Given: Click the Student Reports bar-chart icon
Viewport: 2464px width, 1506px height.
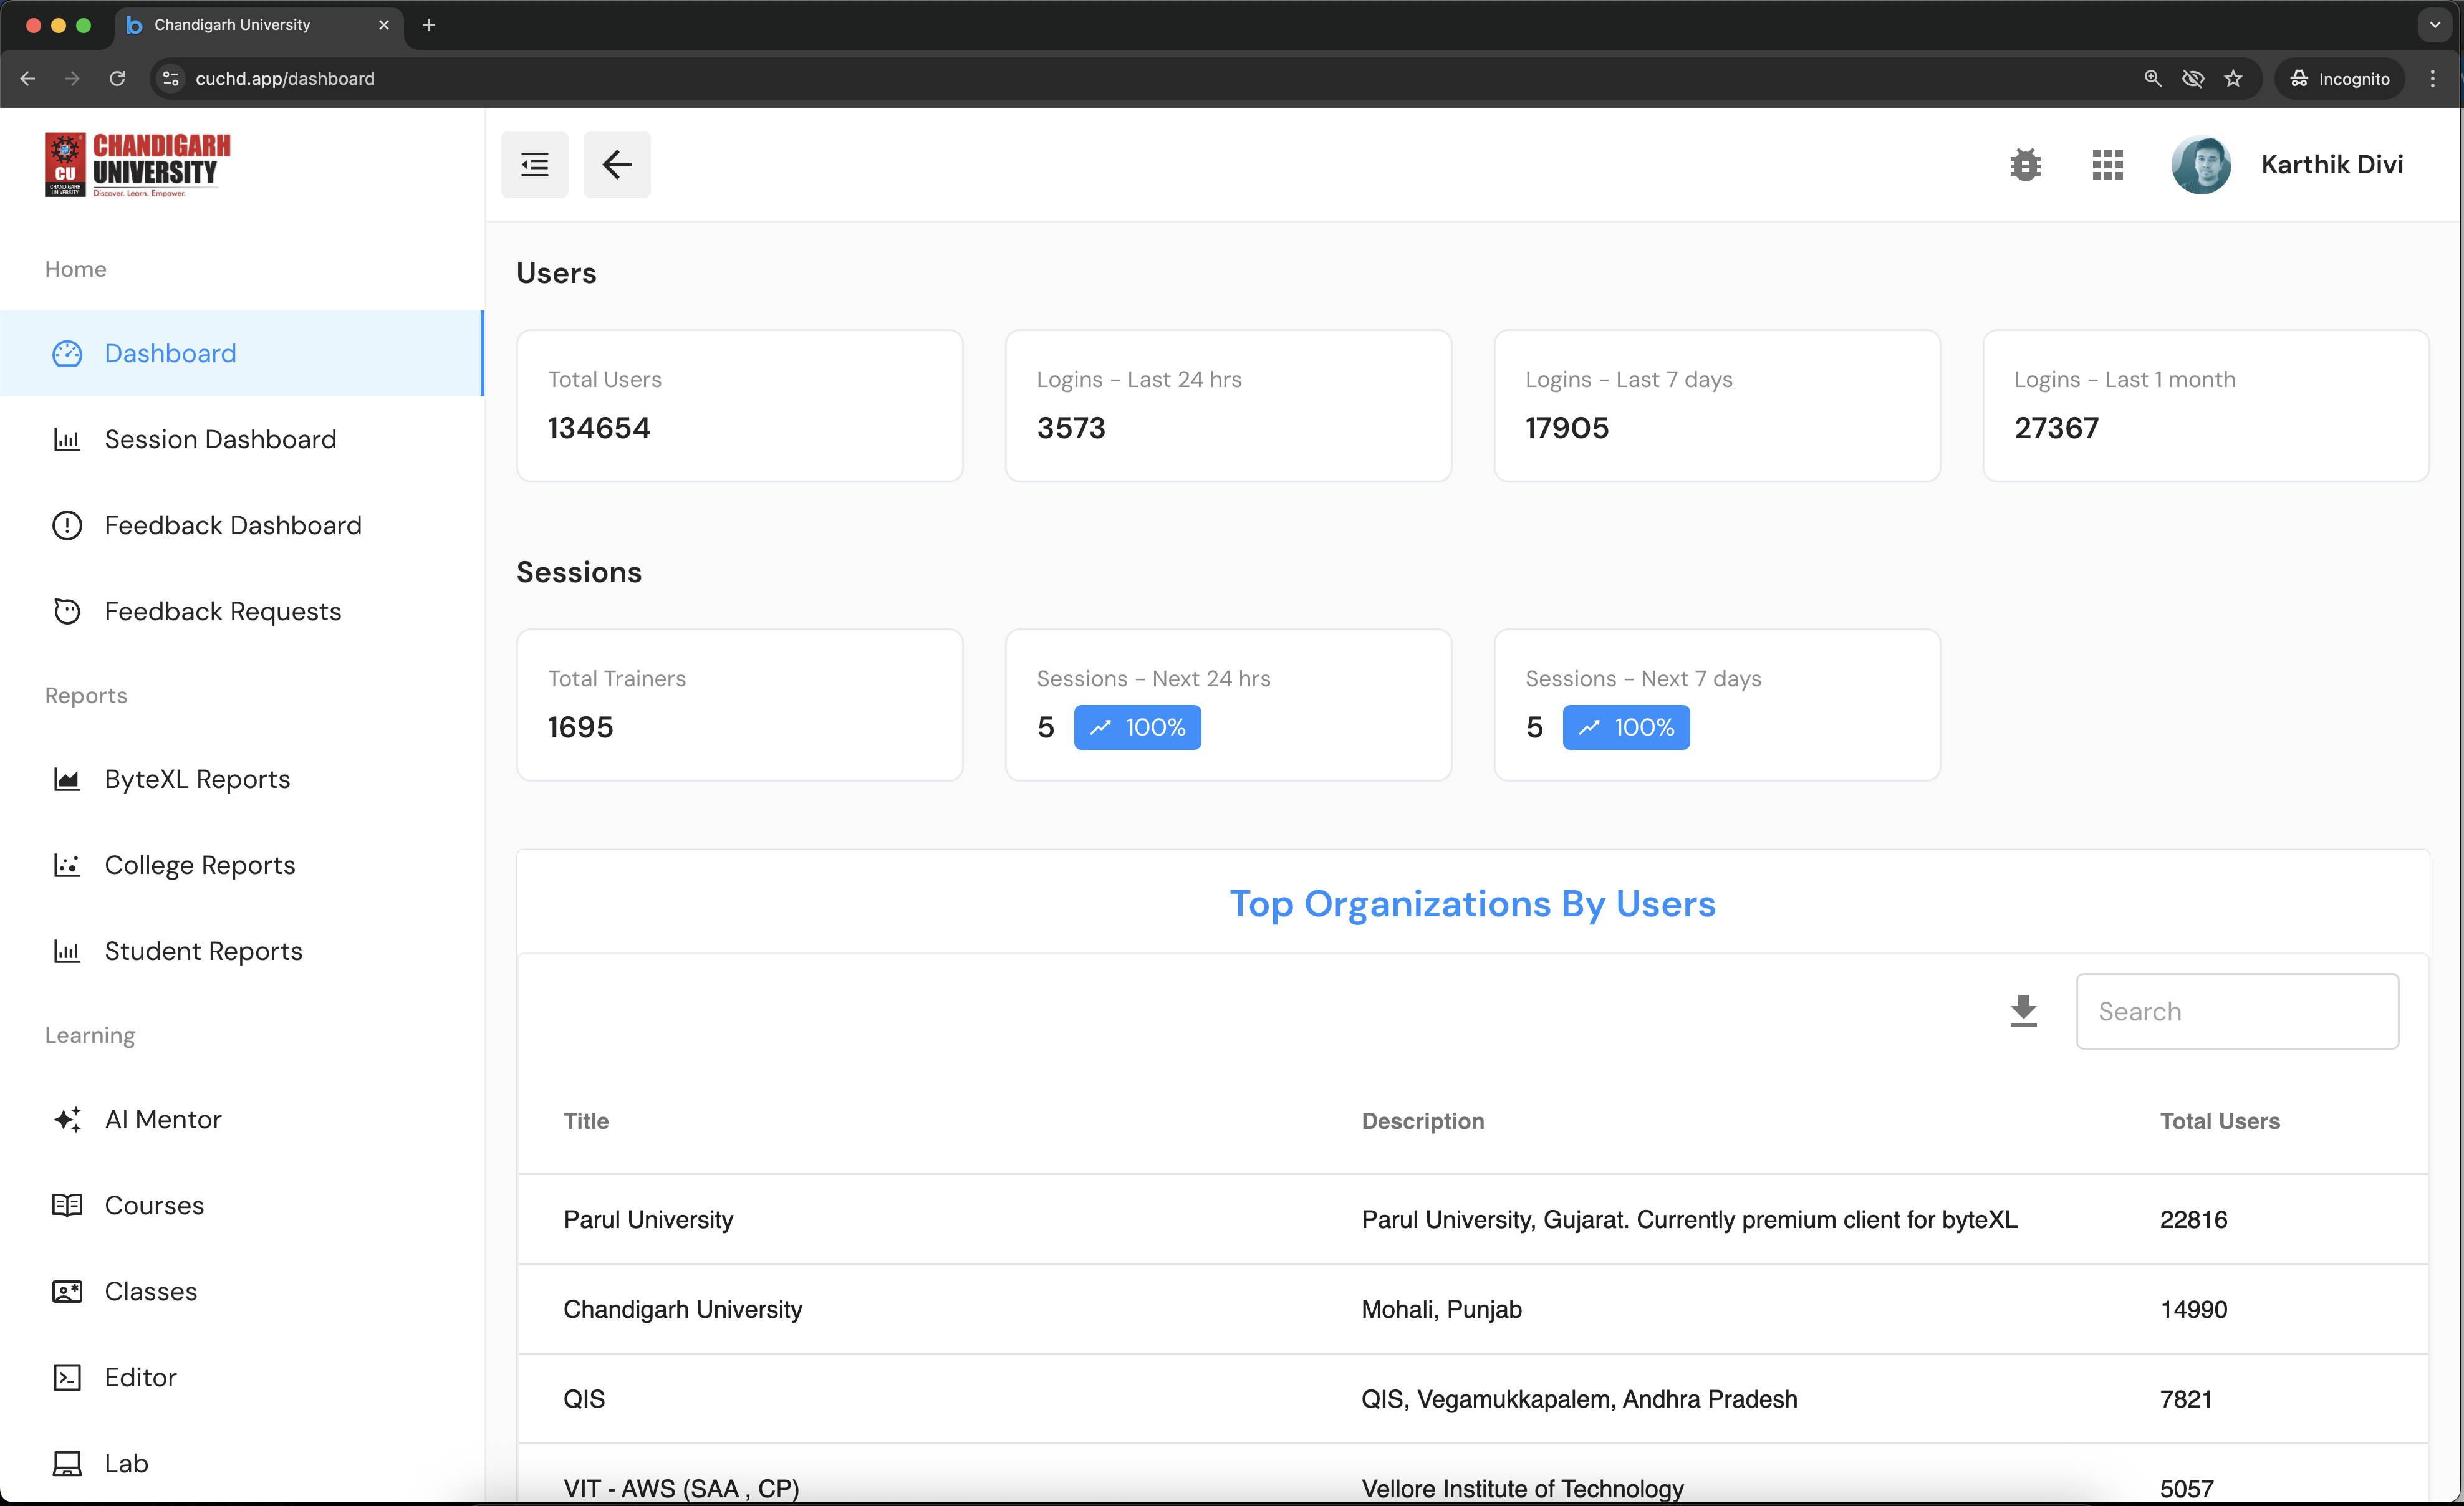Looking at the screenshot, I should coord(67,951).
